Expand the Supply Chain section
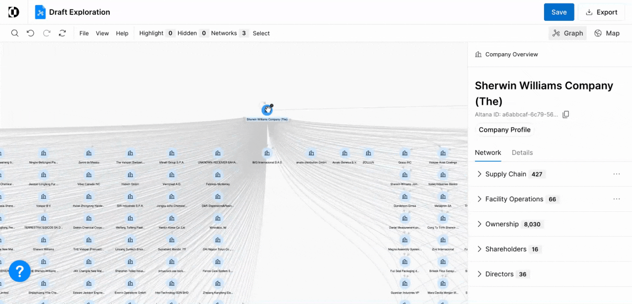The width and height of the screenshot is (632, 304). [479, 174]
